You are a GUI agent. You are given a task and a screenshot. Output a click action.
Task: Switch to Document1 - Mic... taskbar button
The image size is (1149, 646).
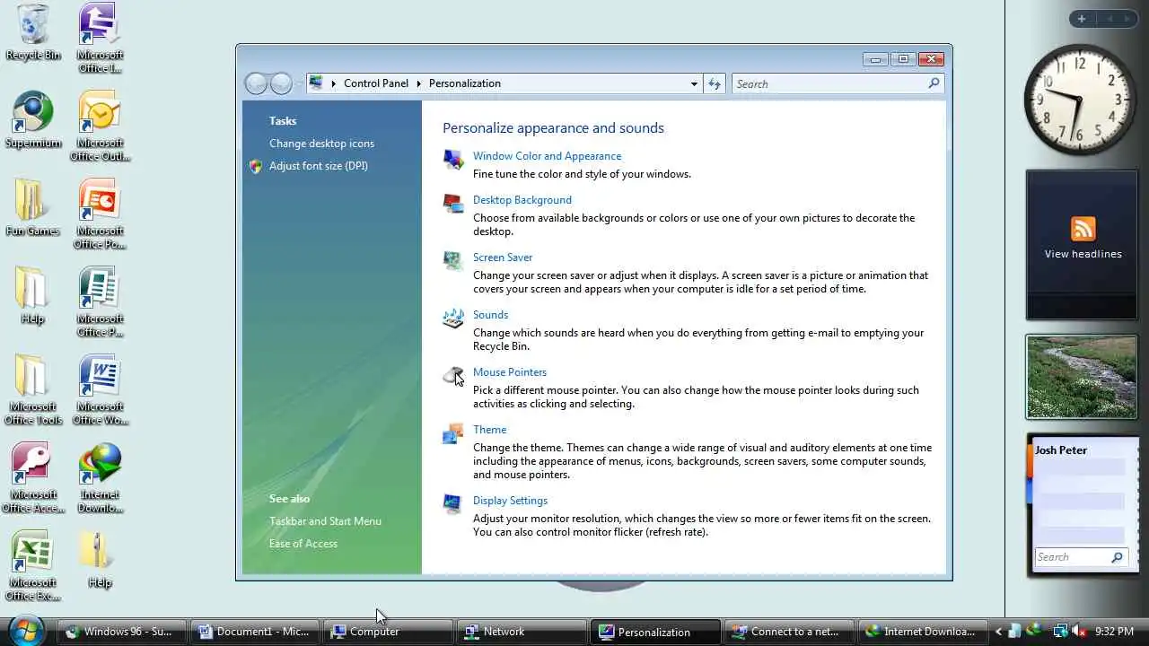click(x=257, y=632)
